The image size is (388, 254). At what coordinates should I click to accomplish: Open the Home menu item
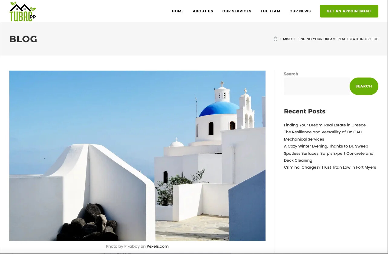pyautogui.click(x=178, y=11)
